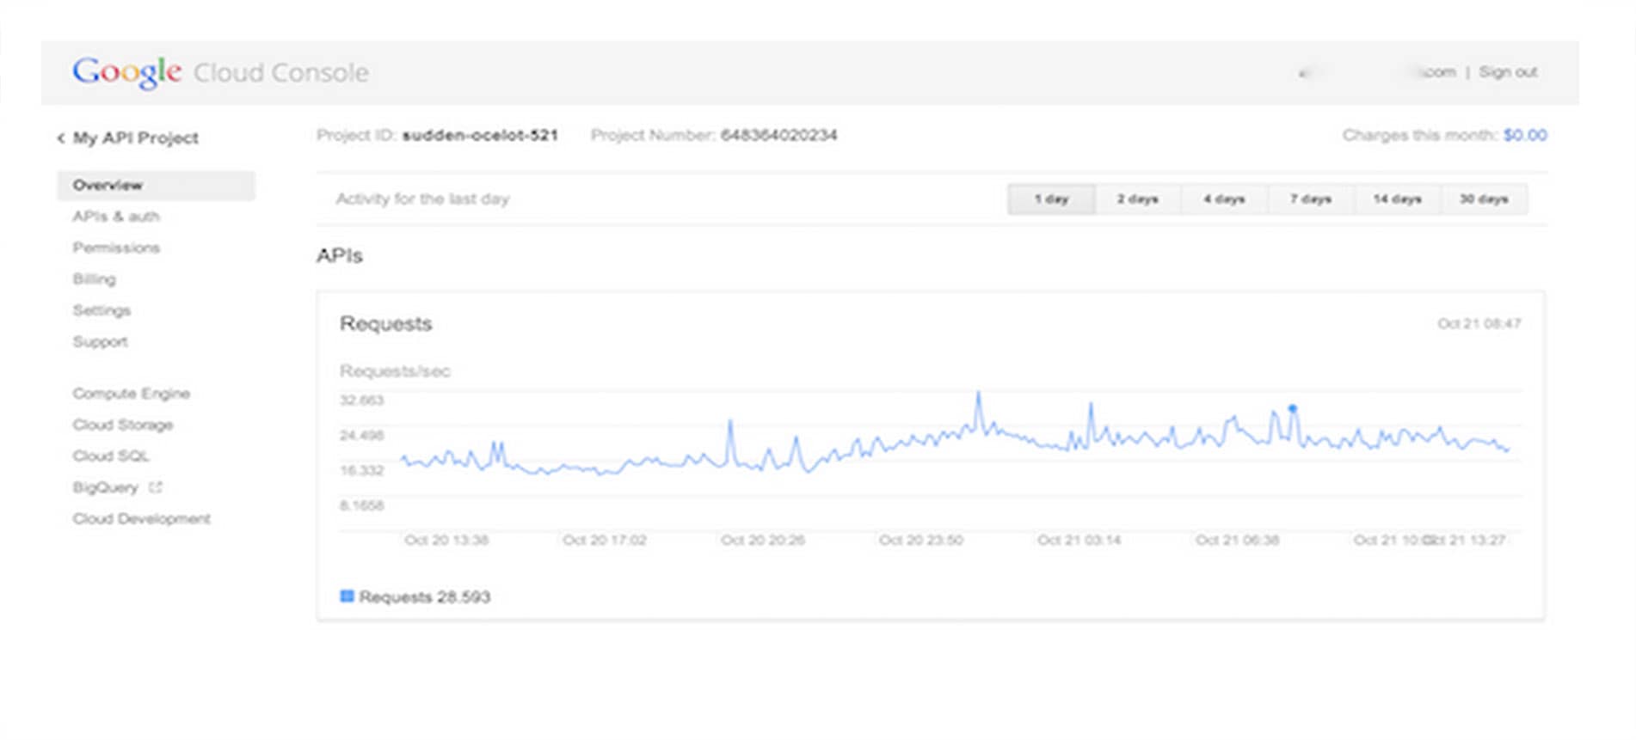1636x740 pixels.
Task: Open APIs & auth section
Action: click(116, 217)
